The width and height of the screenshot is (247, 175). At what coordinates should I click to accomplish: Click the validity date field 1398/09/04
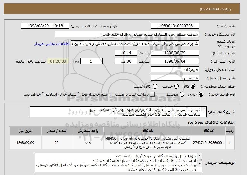tap(175, 61)
